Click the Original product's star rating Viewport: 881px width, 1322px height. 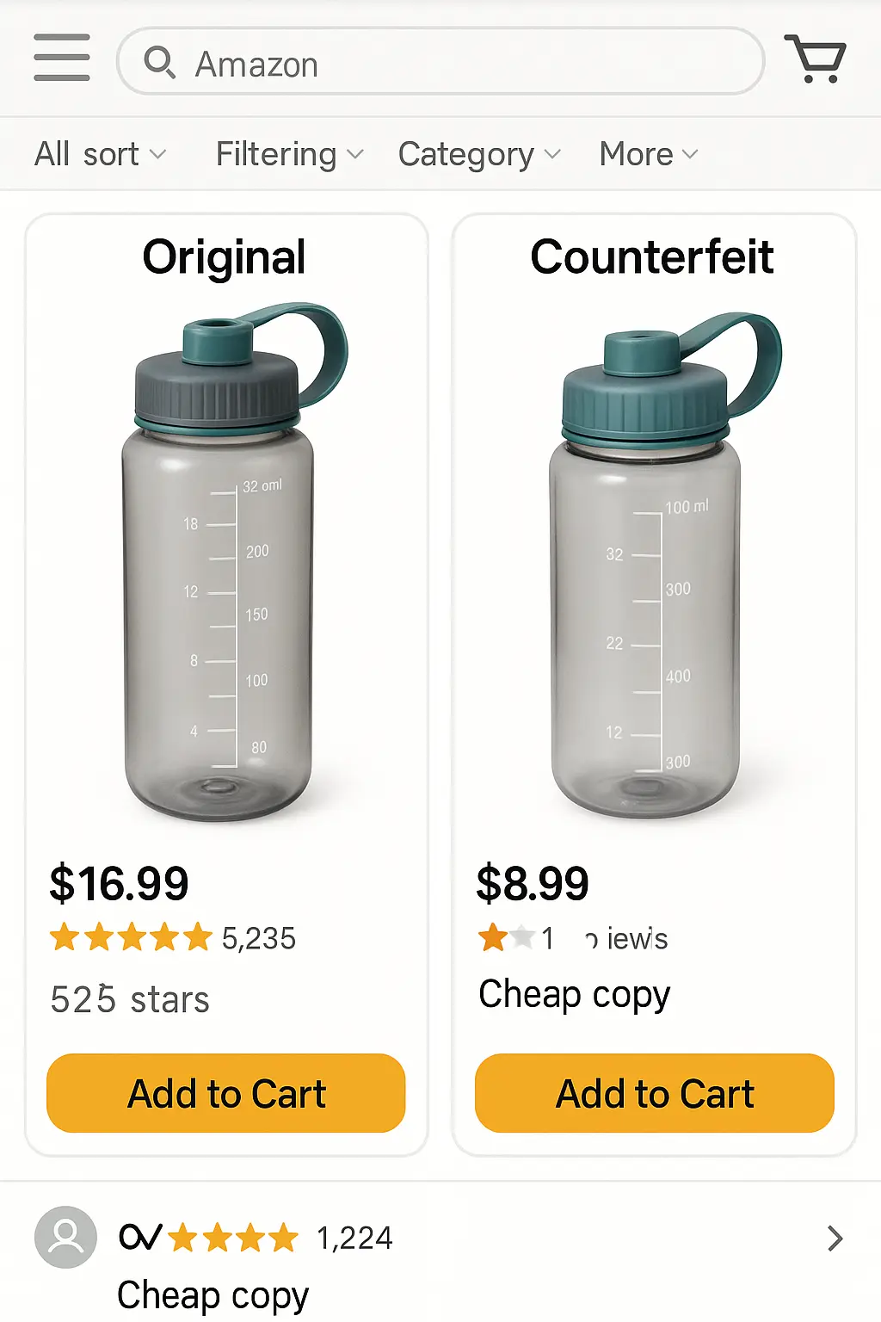[x=130, y=937]
